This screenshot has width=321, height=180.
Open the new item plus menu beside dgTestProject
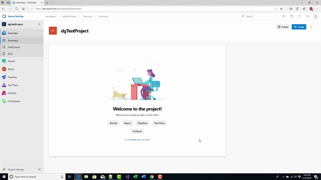click(39, 24)
